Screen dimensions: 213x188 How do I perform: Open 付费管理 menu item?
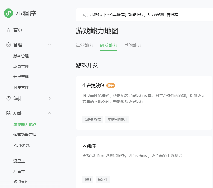(21, 87)
